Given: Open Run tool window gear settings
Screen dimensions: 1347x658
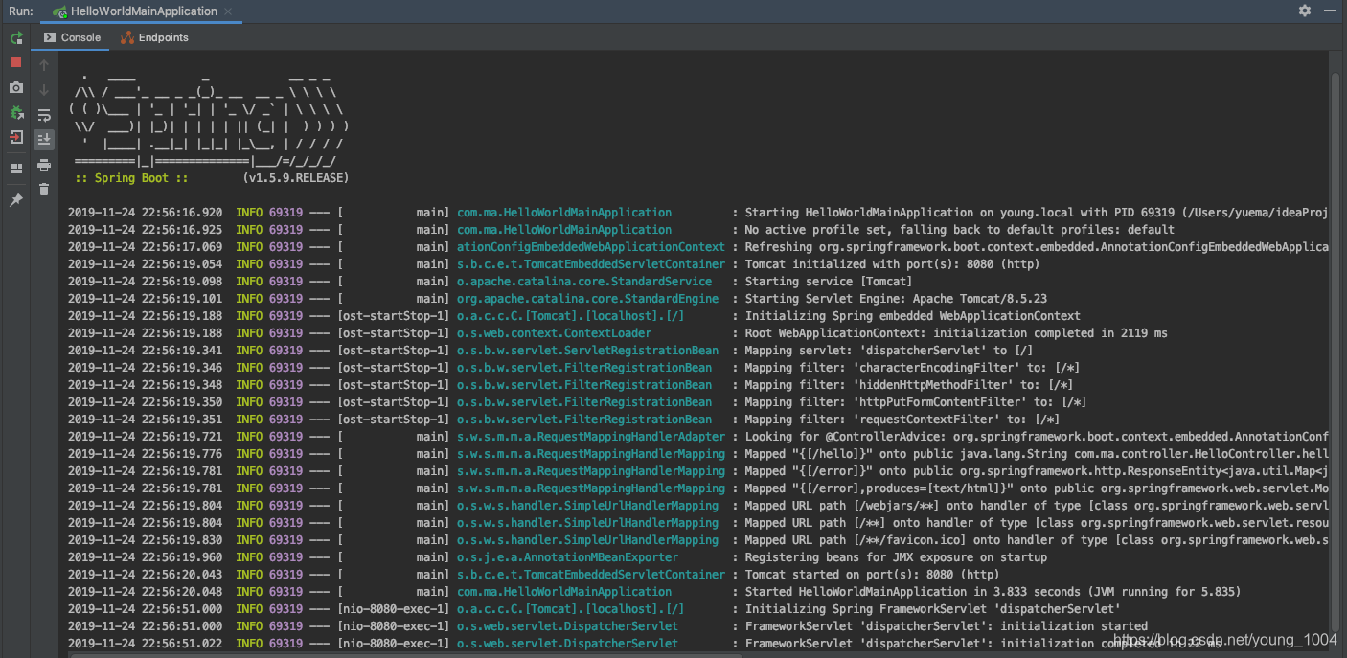Looking at the screenshot, I should click(1305, 11).
